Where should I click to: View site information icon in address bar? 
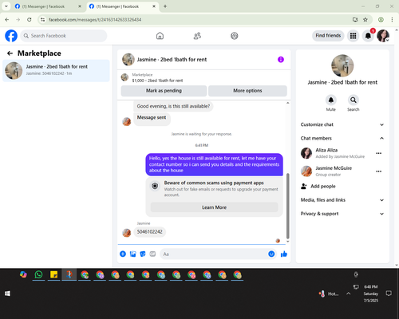click(x=42, y=19)
